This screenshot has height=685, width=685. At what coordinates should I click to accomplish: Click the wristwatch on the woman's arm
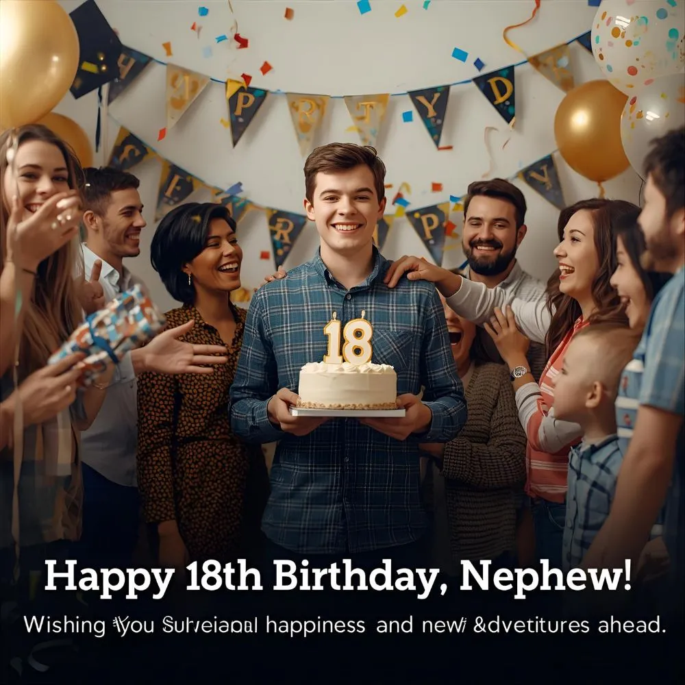coord(519,372)
